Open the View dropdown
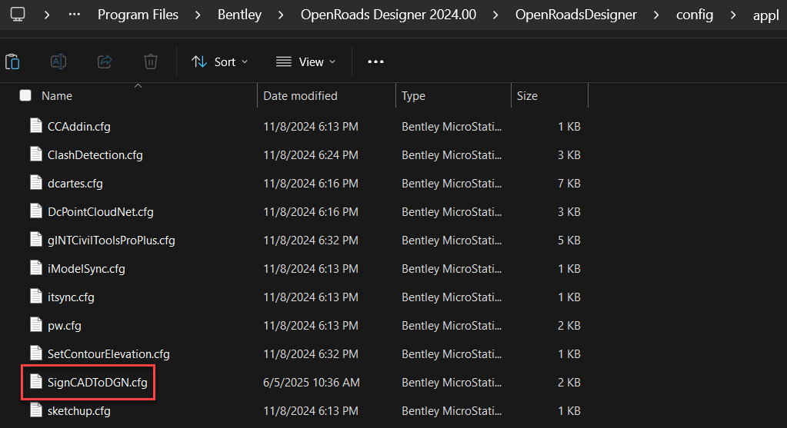Image resolution: width=787 pixels, height=428 pixels. (305, 61)
